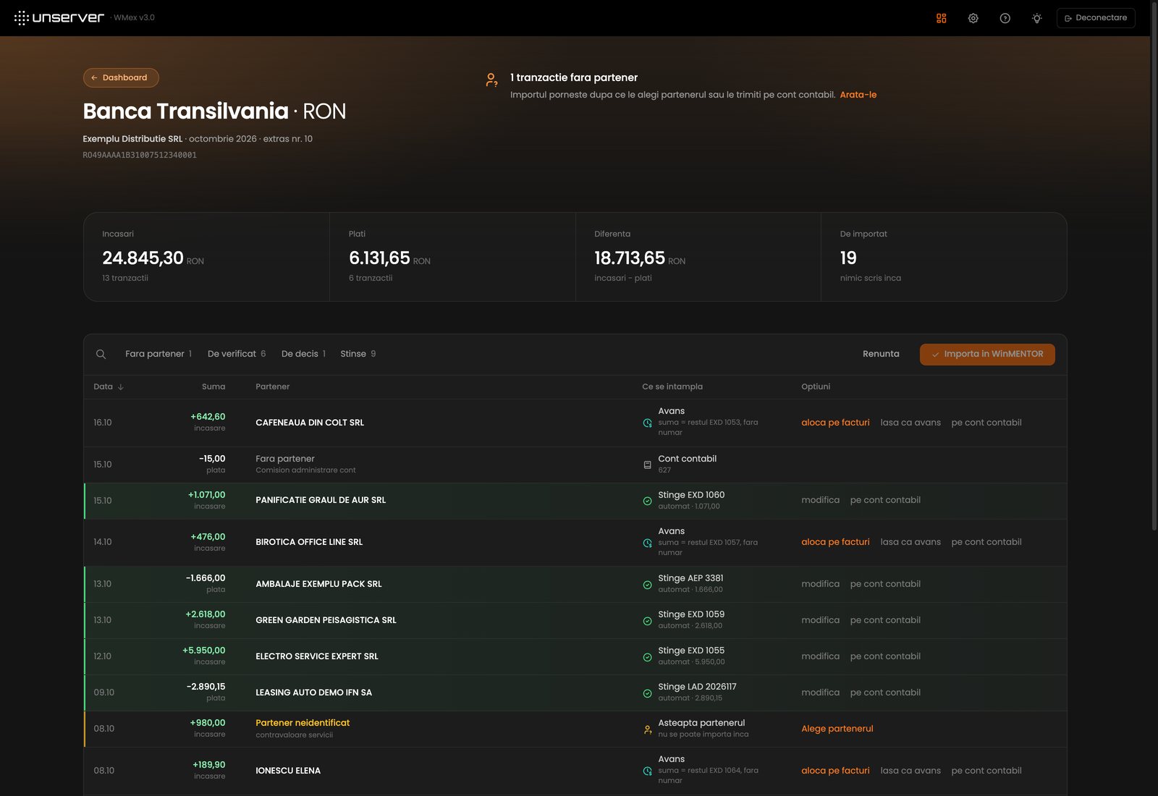This screenshot has height=796, width=1158.
Task: Click check icon for Stinge AEP 3381
Action: click(647, 585)
